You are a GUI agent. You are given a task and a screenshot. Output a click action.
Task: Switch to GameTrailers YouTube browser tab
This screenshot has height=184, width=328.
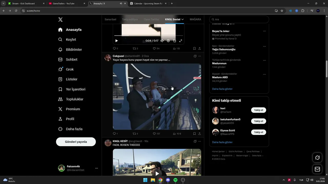(x=67, y=4)
